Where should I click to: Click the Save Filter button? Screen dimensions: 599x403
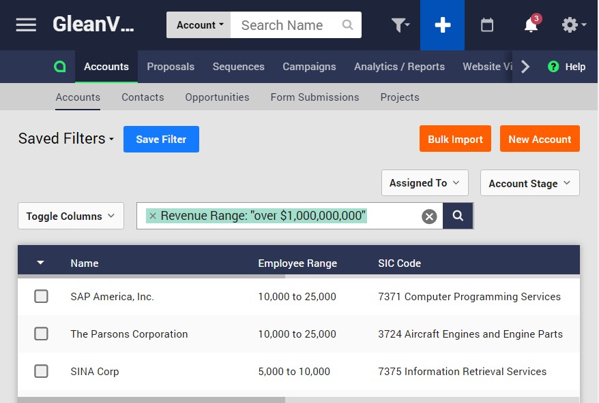pos(161,139)
